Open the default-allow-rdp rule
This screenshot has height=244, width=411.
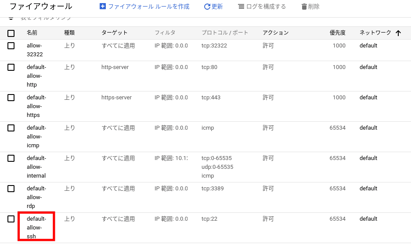(36, 197)
